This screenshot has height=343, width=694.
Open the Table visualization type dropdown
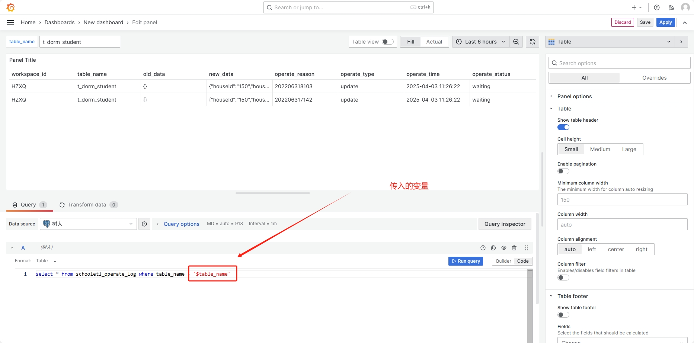610,42
